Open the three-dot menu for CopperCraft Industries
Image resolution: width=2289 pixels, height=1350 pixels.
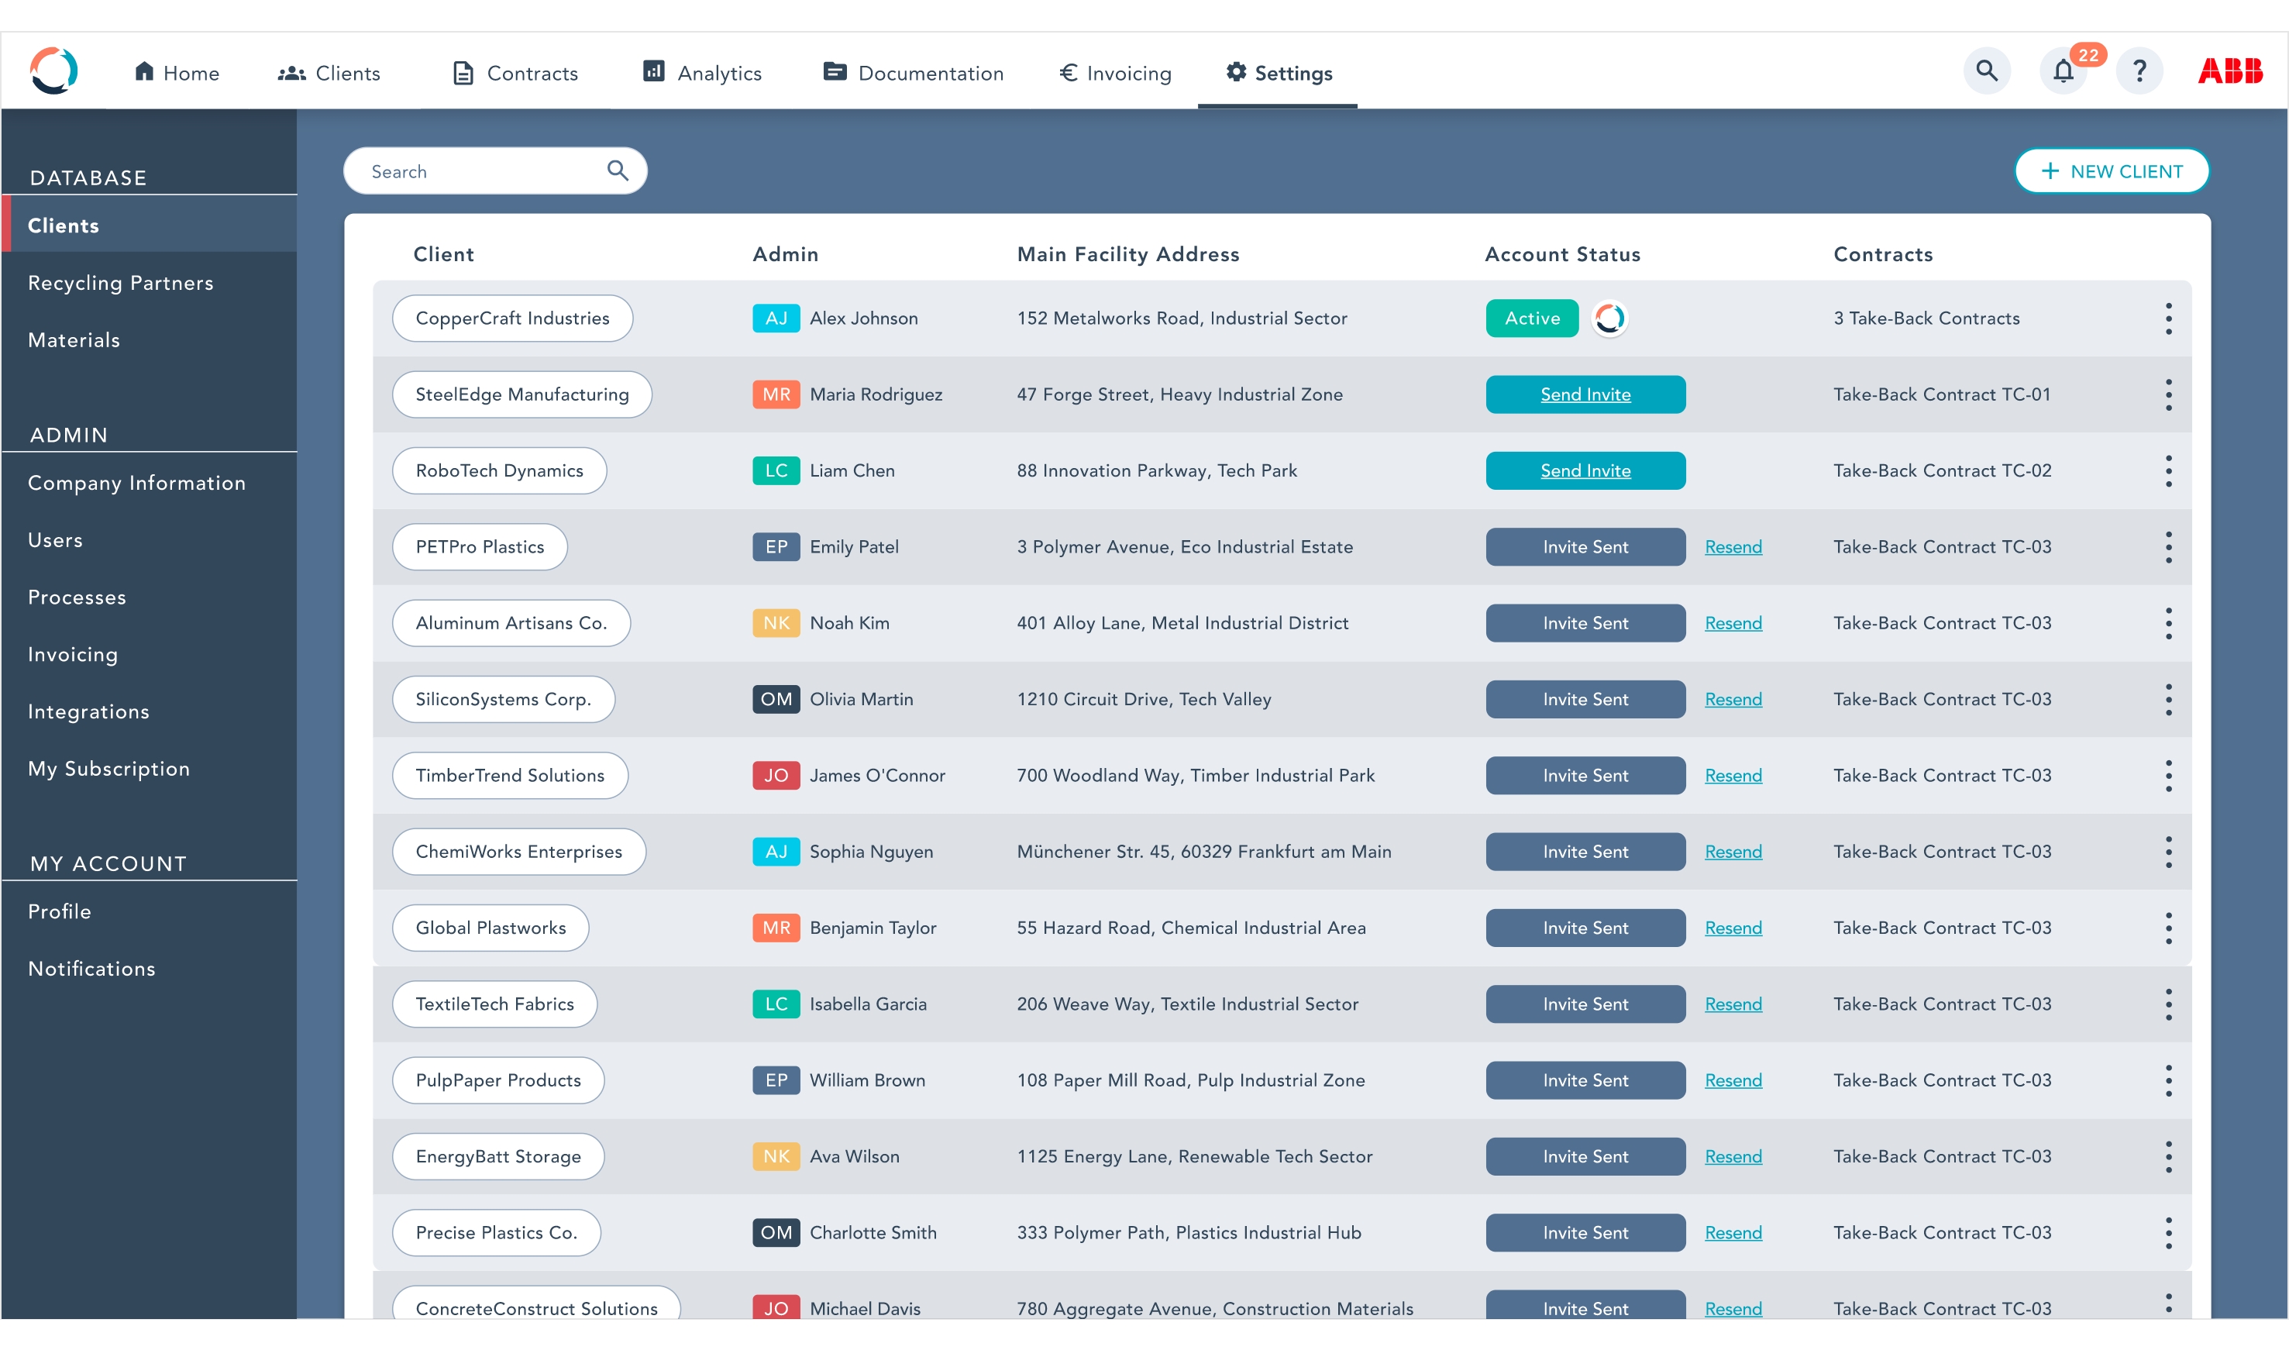point(2168,319)
